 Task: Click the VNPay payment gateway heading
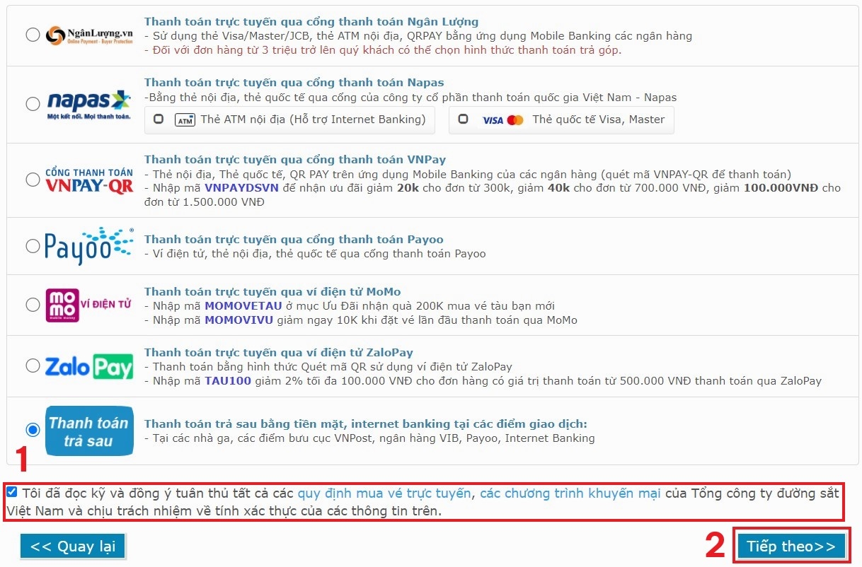pyautogui.click(x=295, y=160)
